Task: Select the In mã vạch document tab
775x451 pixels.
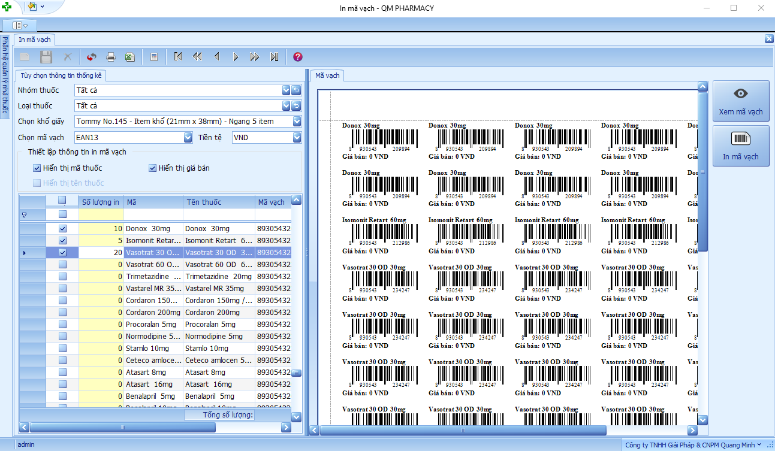Action: pyautogui.click(x=35, y=40)
